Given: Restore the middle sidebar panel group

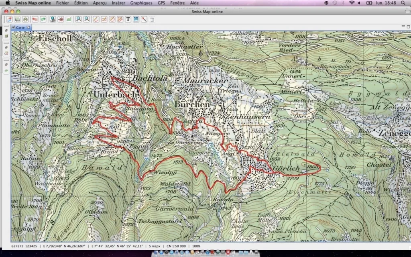Looking at the screenshot, I should pos(6,48).
